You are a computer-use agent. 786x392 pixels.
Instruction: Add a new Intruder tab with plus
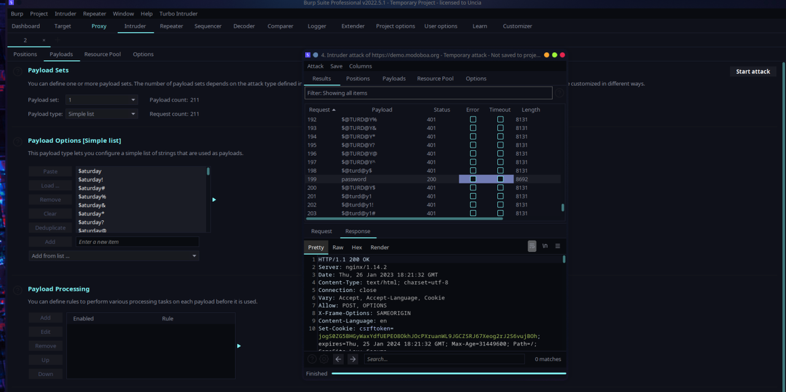click(x=58, y=40)
